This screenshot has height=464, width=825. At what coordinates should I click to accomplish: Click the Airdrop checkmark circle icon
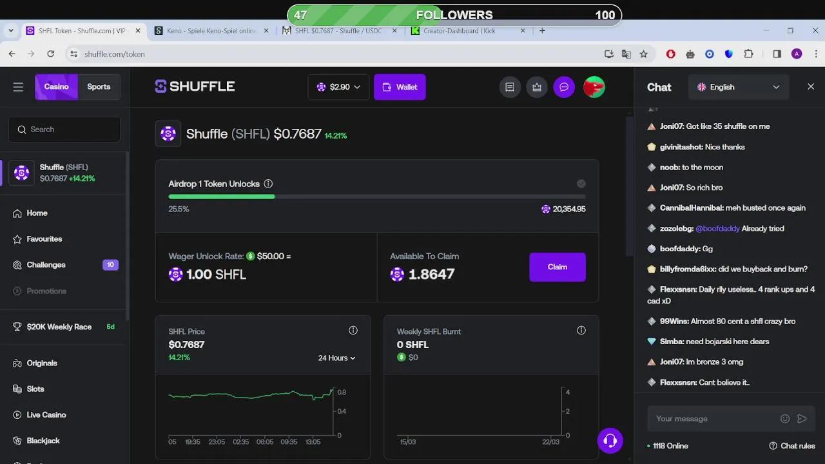(581, 184)
